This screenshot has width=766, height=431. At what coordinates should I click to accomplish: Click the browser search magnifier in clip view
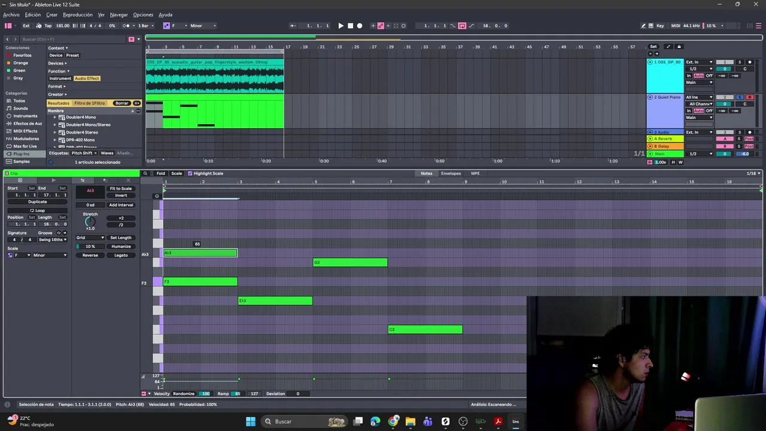click(145, 174)
